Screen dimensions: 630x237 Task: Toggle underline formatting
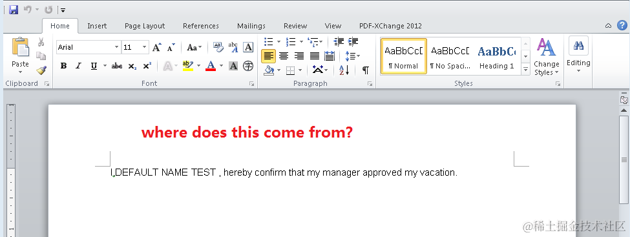tap(94, 66)
